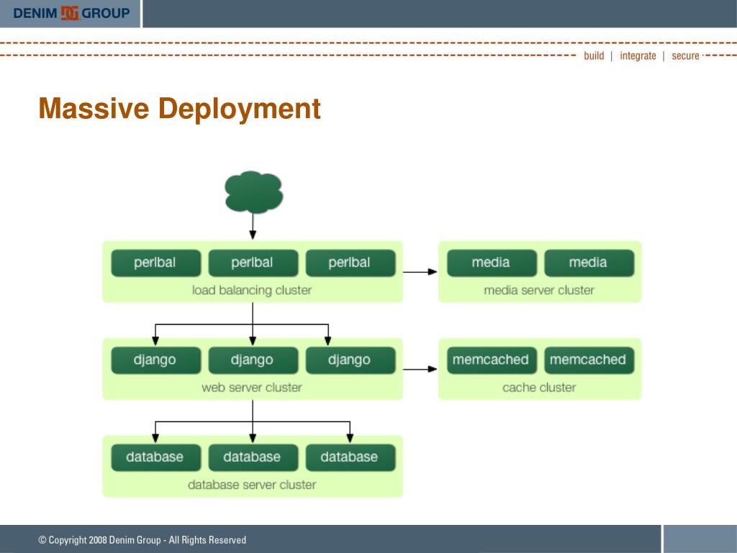Click the middle django box
737x553 pixels.
click(253, 360)
